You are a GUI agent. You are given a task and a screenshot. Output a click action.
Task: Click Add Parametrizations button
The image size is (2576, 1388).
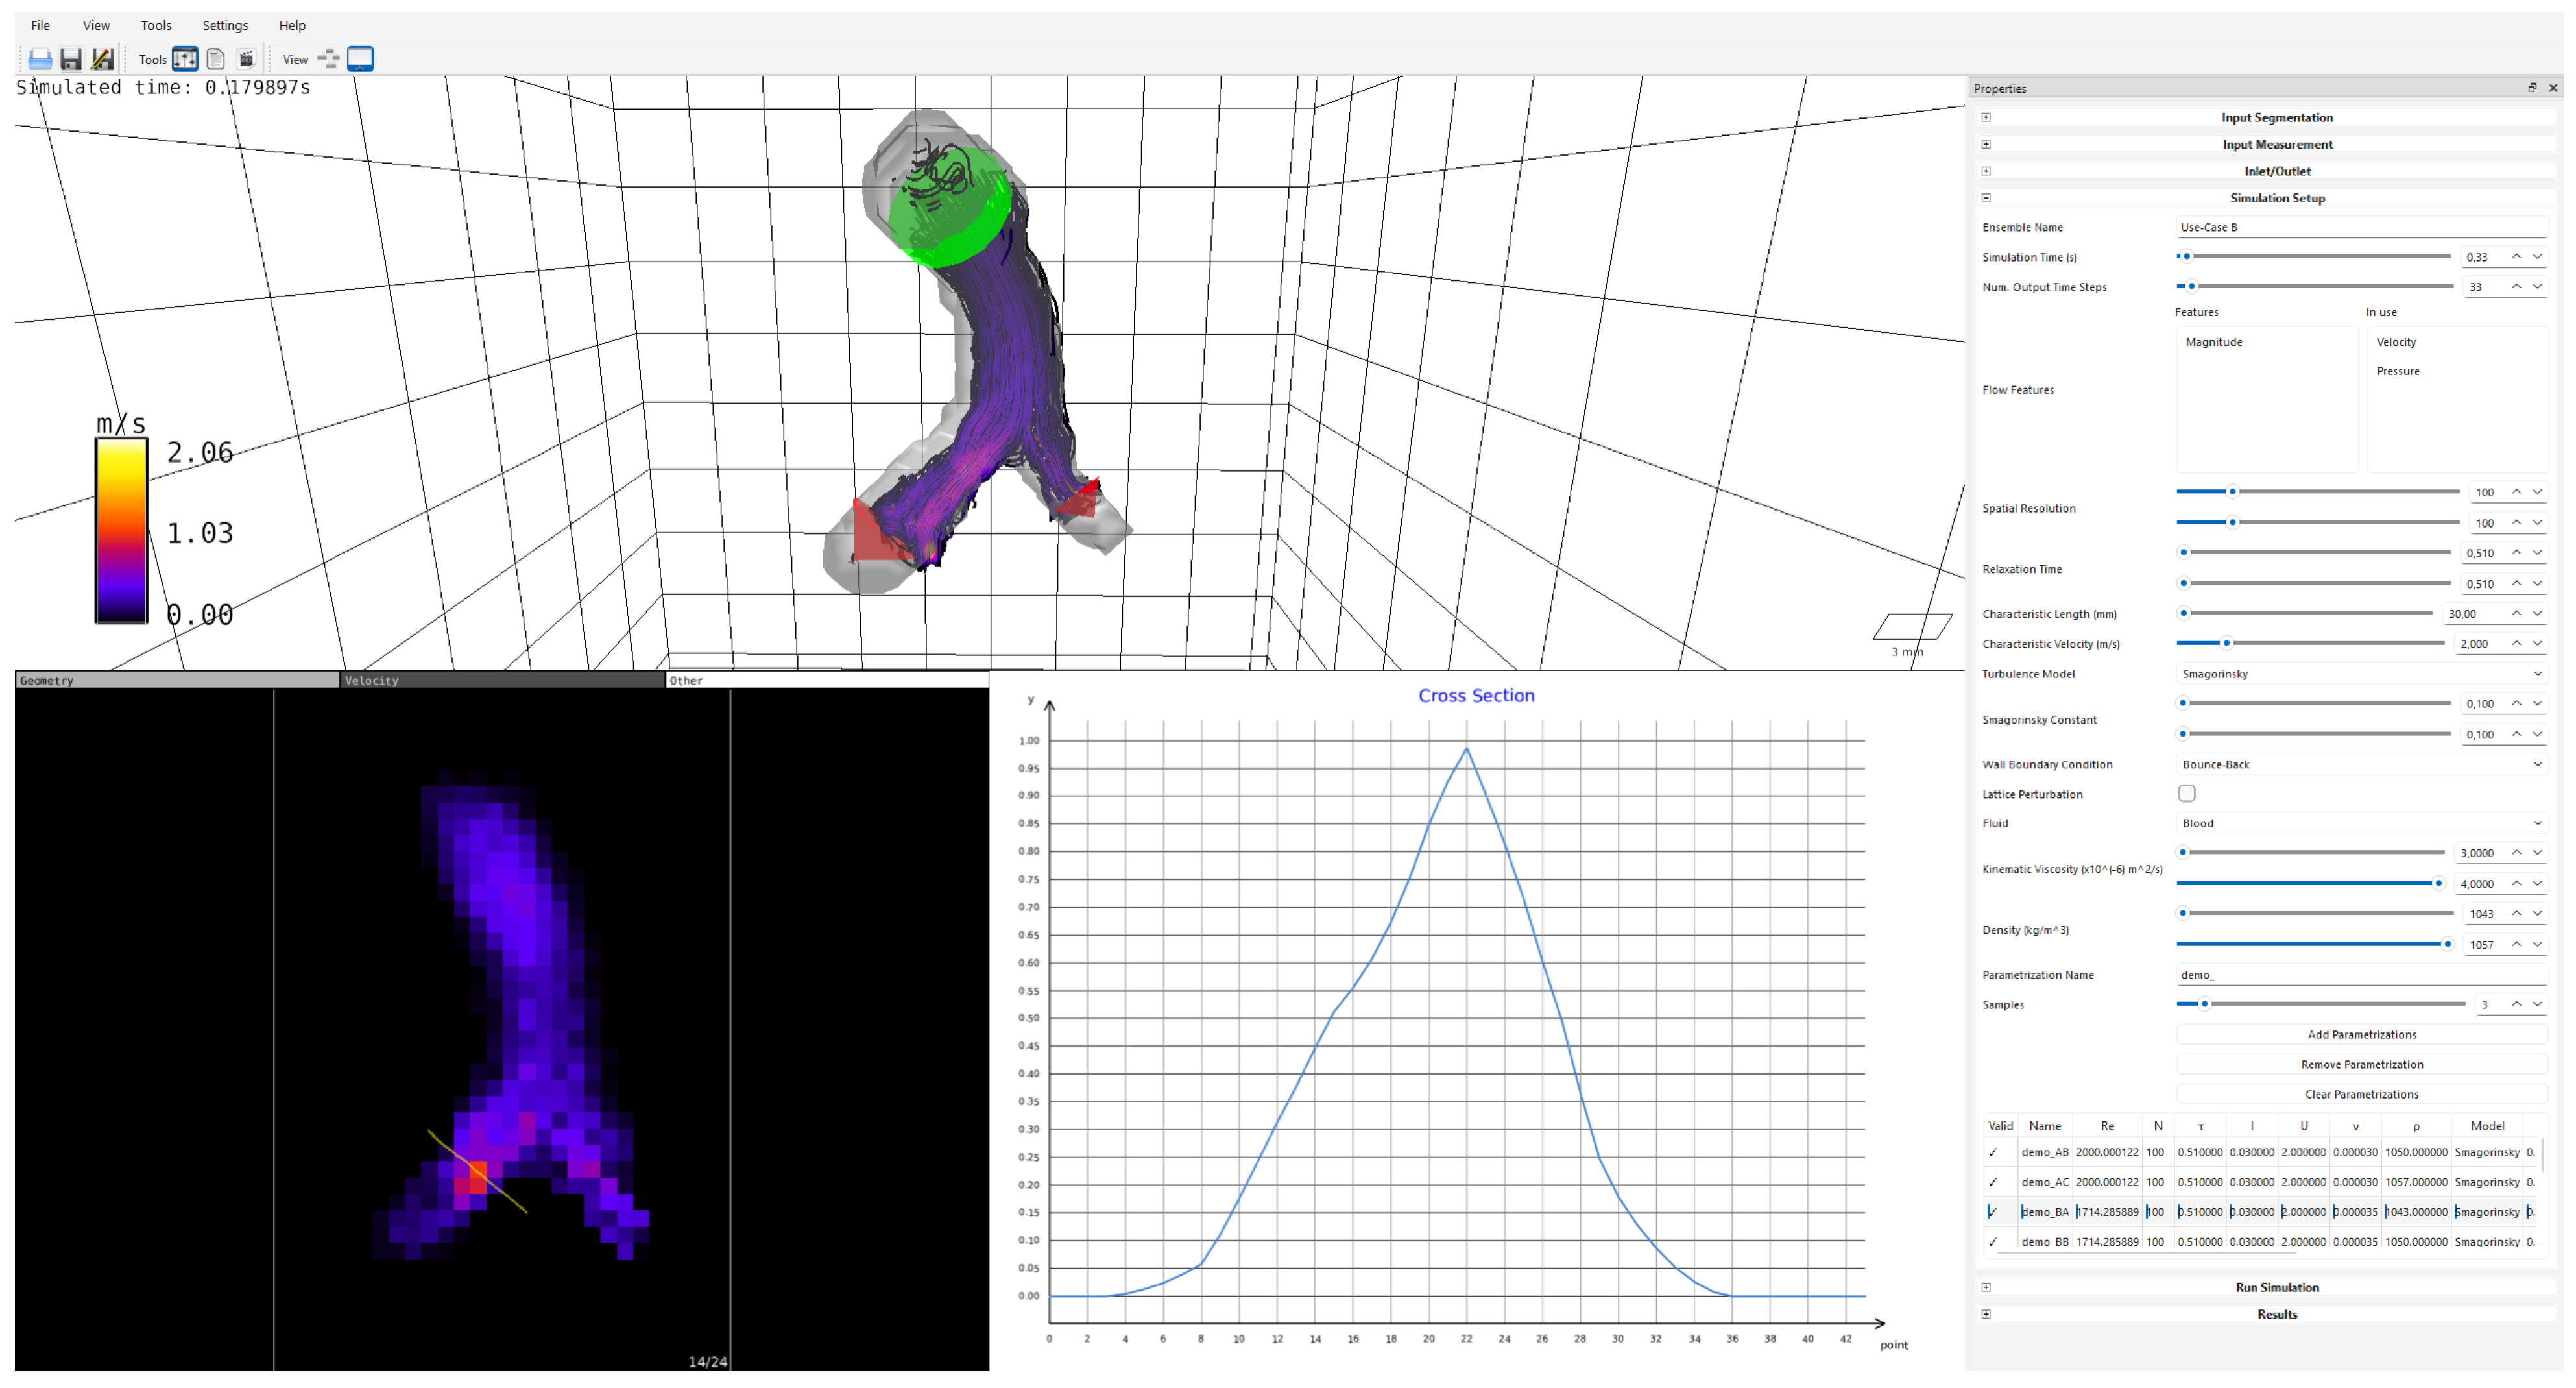pos(2361,1035)
